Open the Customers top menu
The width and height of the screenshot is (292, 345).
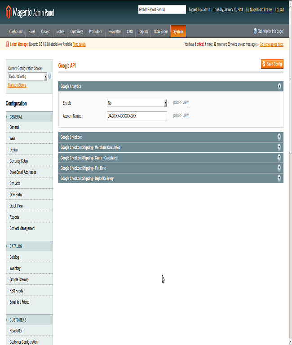click(x=77, y=31)
